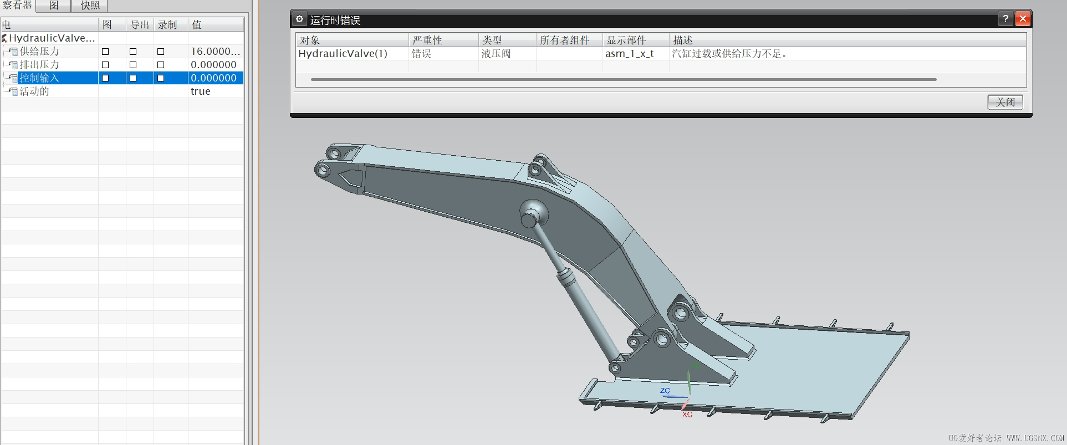
Task: Toggle 录制 checkbox for 供给压力
Action: pos(161,52)
